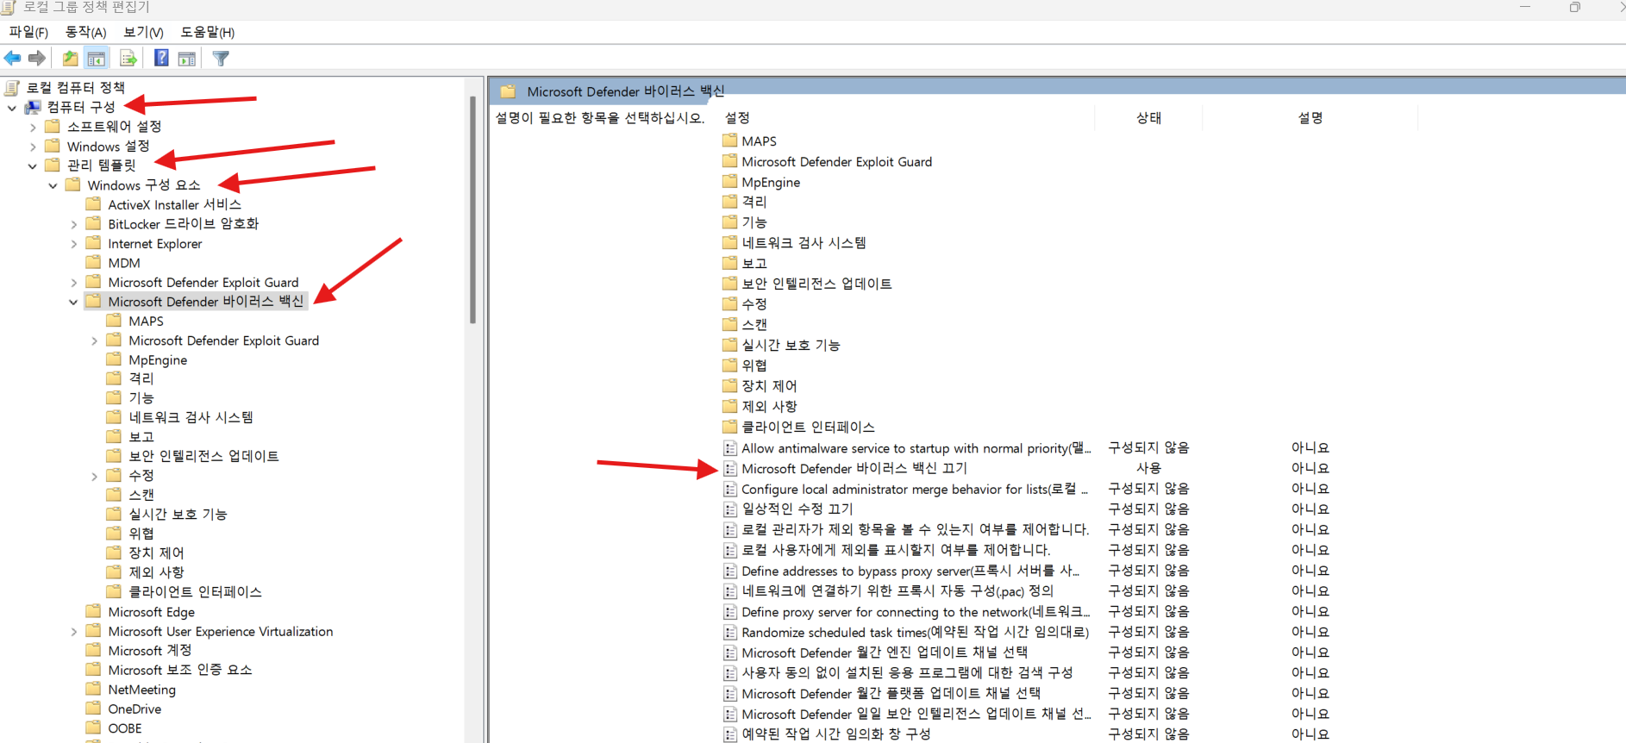Screen dimensions: 1626x743
Task: Expand the BitLocker 드라이브 암호화 node
Action: [x=74, y=224]
